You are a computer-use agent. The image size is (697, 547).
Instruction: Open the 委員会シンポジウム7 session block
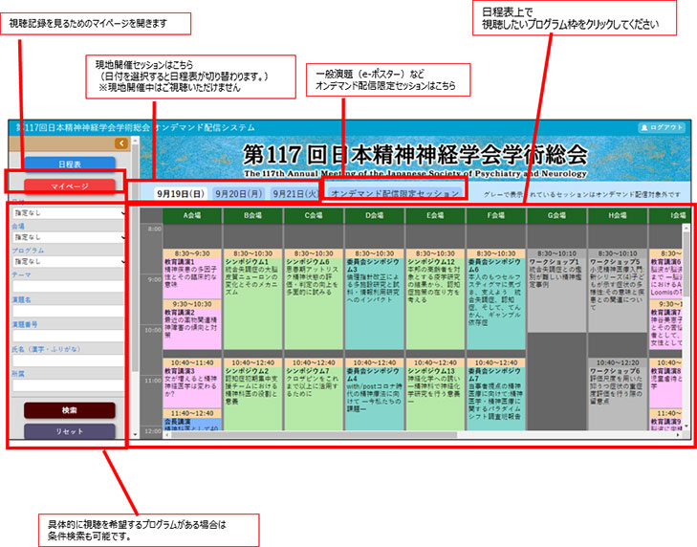495,394
